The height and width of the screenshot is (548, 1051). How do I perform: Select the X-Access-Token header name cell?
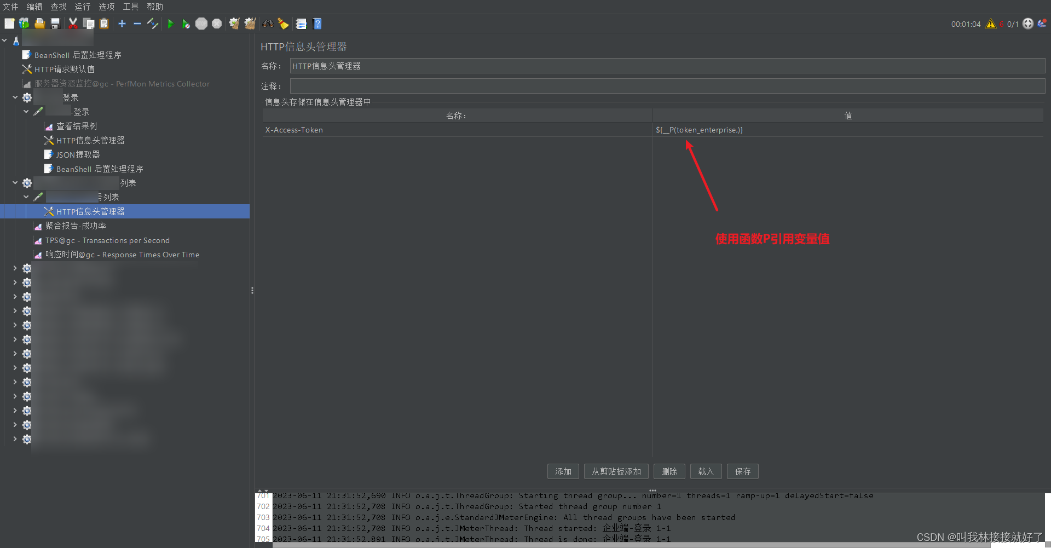tap(458, 130)
